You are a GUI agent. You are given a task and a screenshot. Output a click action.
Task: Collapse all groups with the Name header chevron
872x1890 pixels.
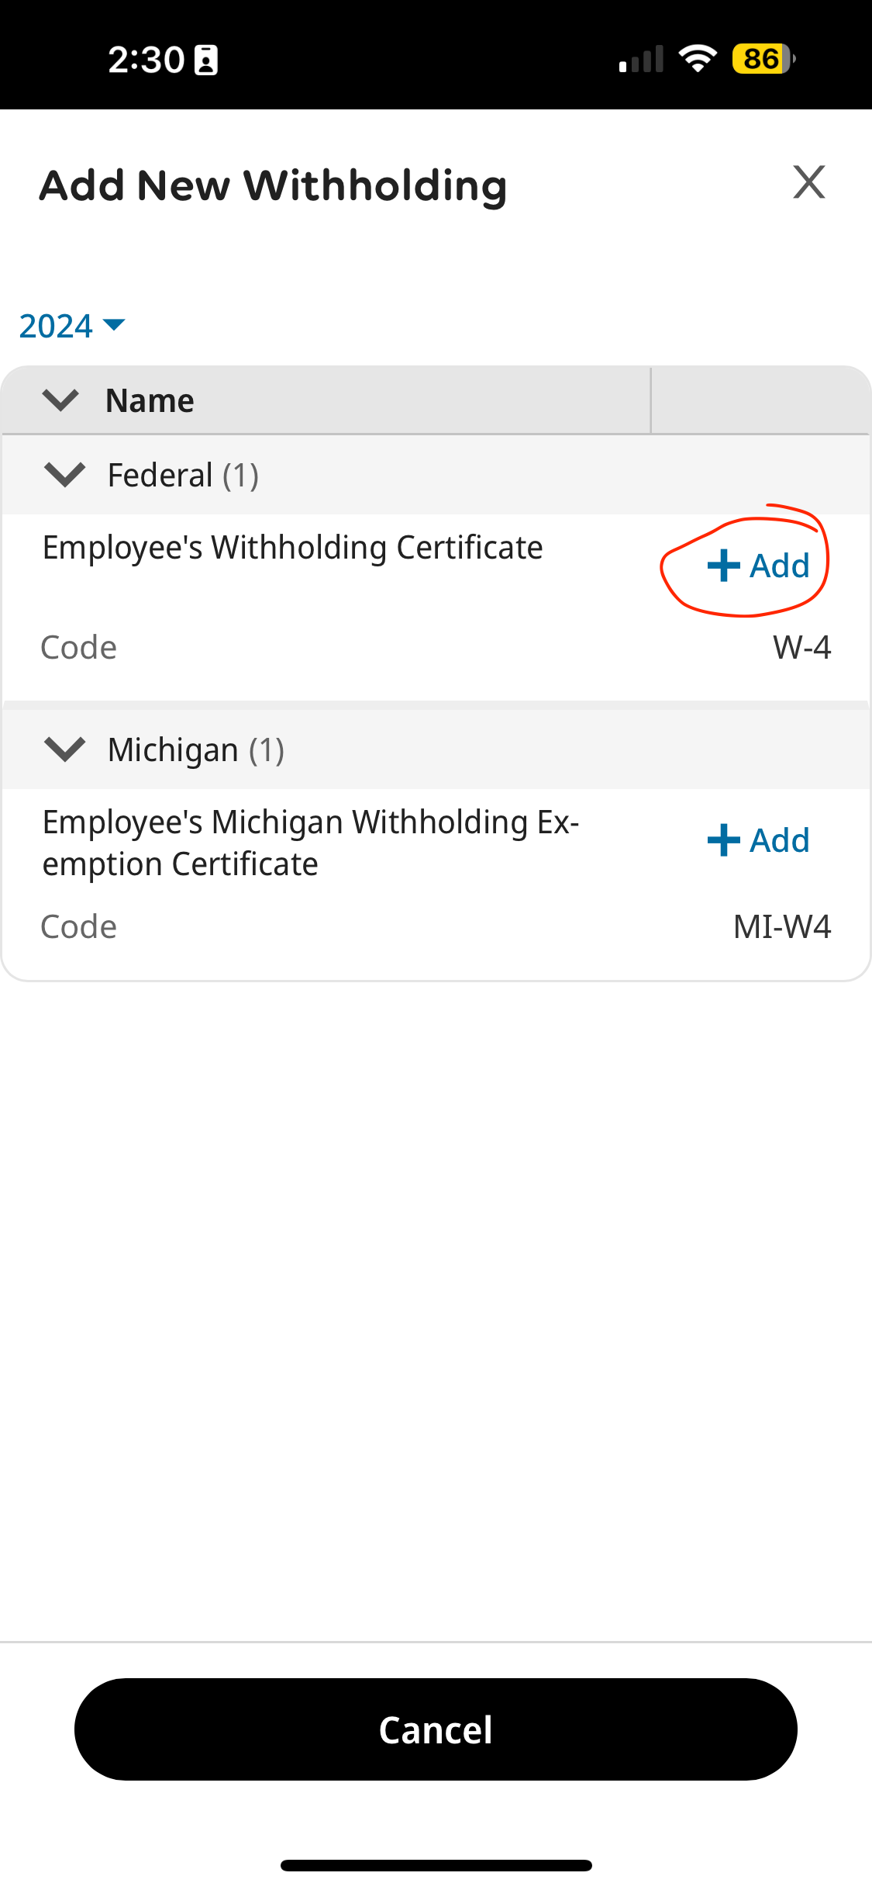[x=60, y=400]
